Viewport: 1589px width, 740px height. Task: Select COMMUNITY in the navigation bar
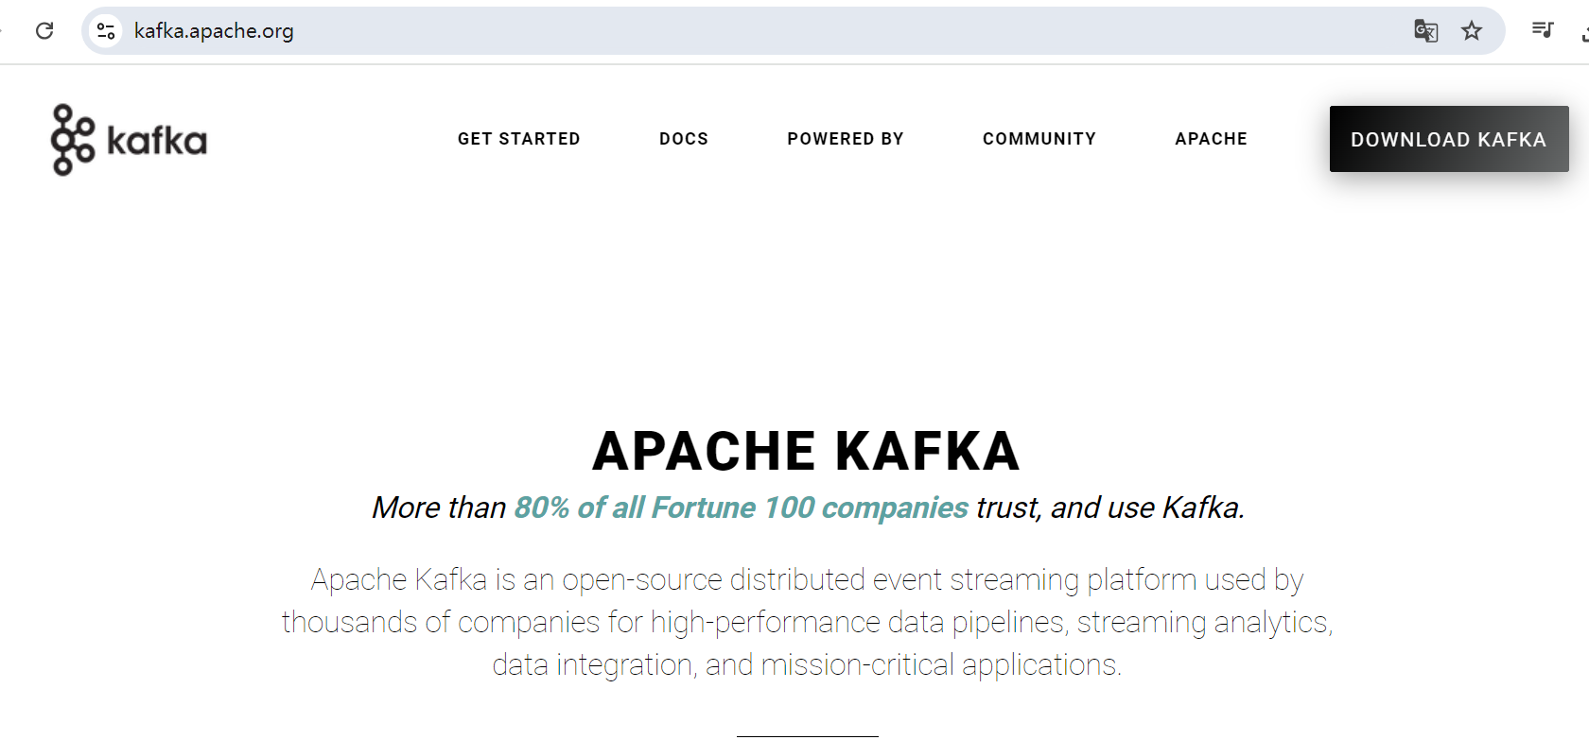(1039, 139)
